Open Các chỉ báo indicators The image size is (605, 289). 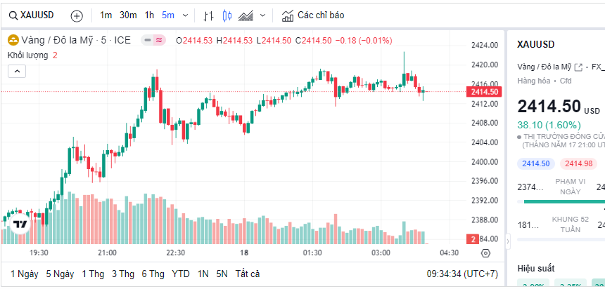click(x=313, y=15)
